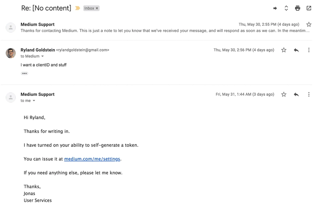Viewport: 316px width, 211px height.
Task: Print all messages with the printer icon
Action: pyautogui.click(x=297, y=8)
